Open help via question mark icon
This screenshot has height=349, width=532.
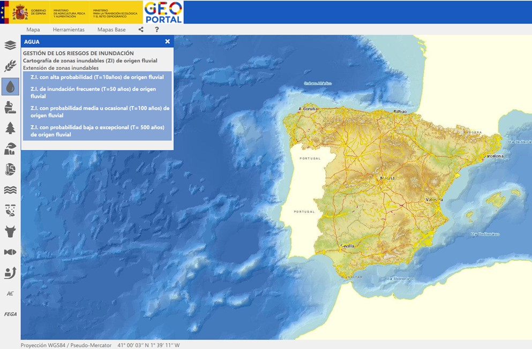pyautogui.click(x=157, y=30)
